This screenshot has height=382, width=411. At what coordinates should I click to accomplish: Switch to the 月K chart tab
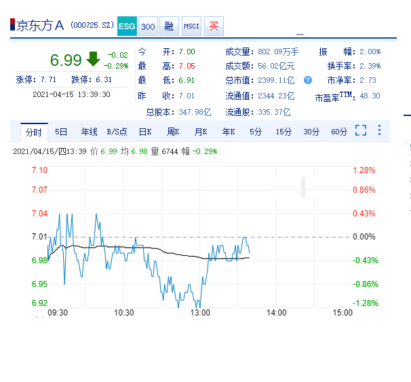(x=201, y=132)
